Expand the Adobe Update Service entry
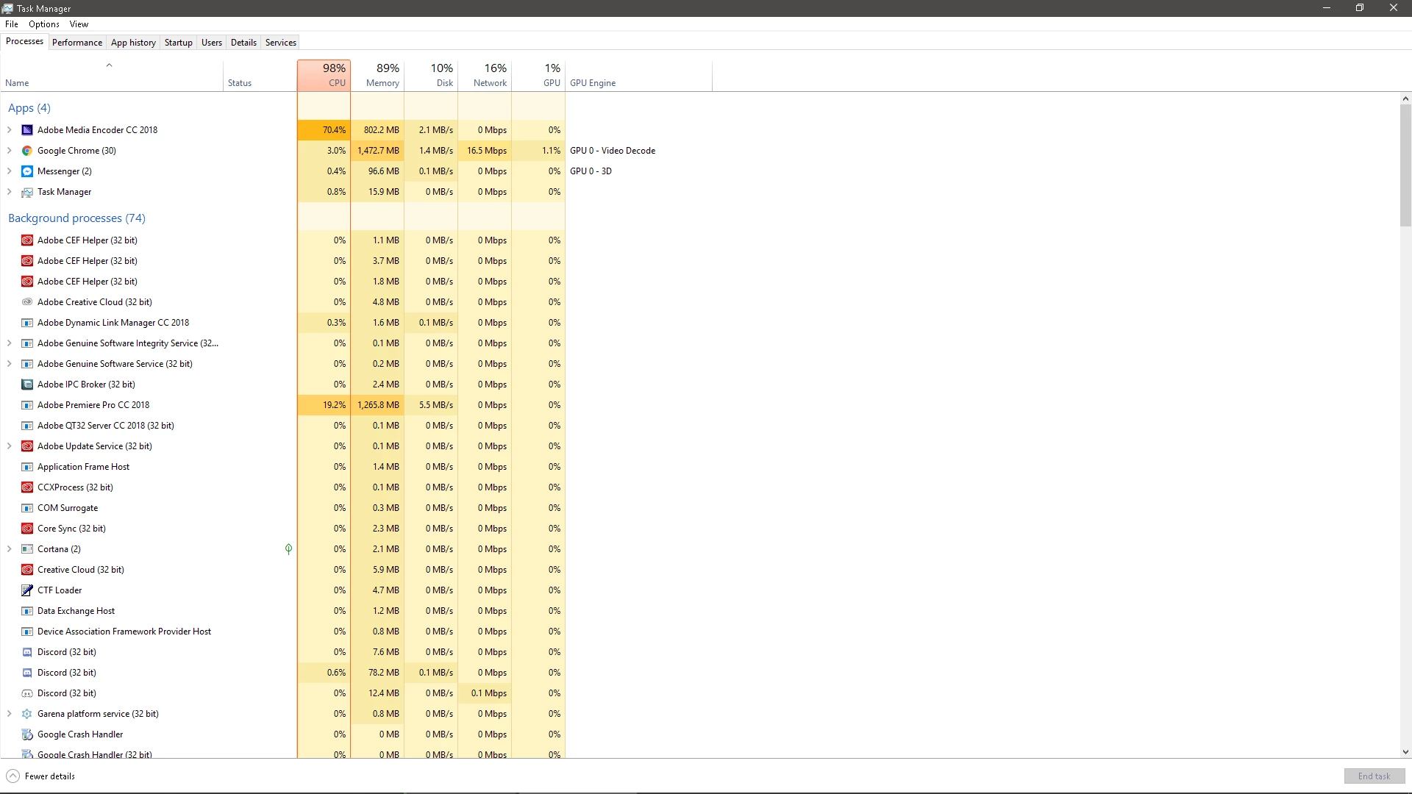This screenshot has height=794, width=1412. pos(10,446)
